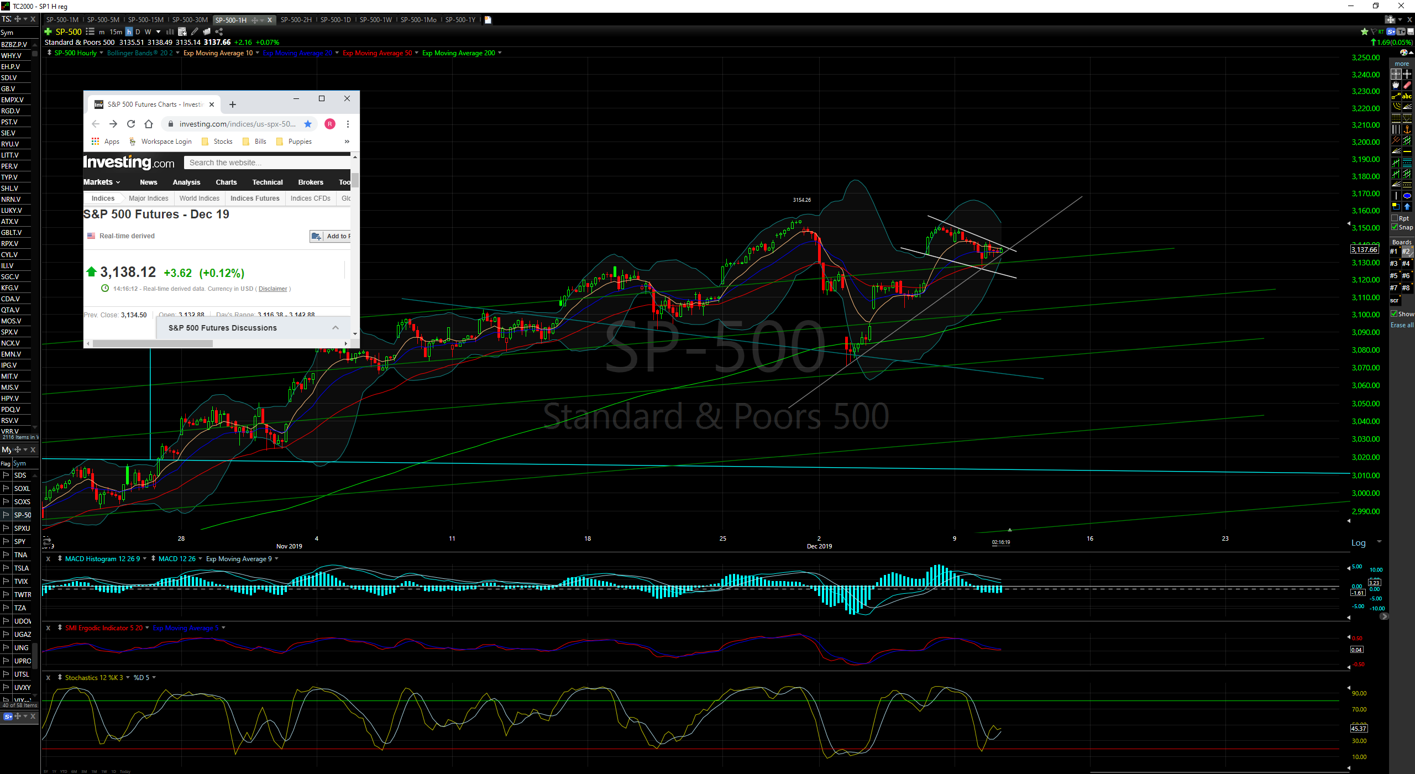Switch to drawing board #4
This screenshot has height=774, width=1415.
pos(1406,264)
